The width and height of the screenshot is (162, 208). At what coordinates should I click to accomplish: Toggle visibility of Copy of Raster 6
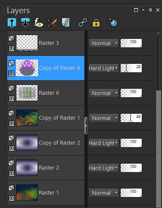11,74
